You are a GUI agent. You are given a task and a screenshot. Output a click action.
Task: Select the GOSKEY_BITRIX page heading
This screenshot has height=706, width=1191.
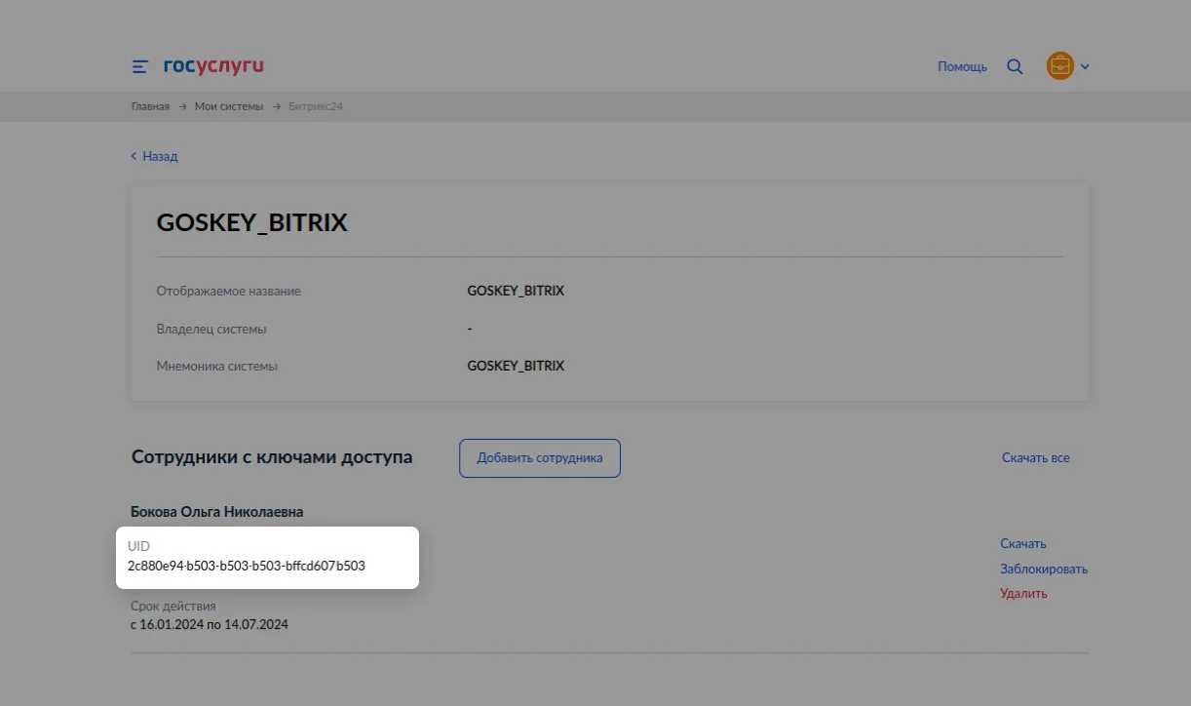point(252,222)
